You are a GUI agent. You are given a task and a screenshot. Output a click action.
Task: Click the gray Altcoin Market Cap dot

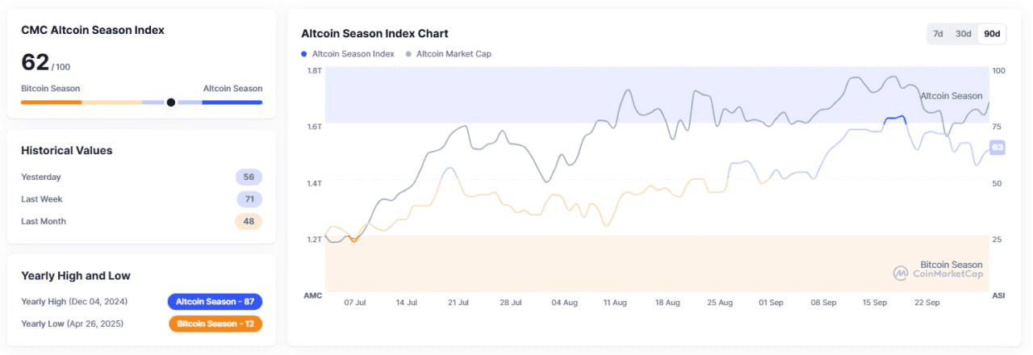tap(408, 54)
